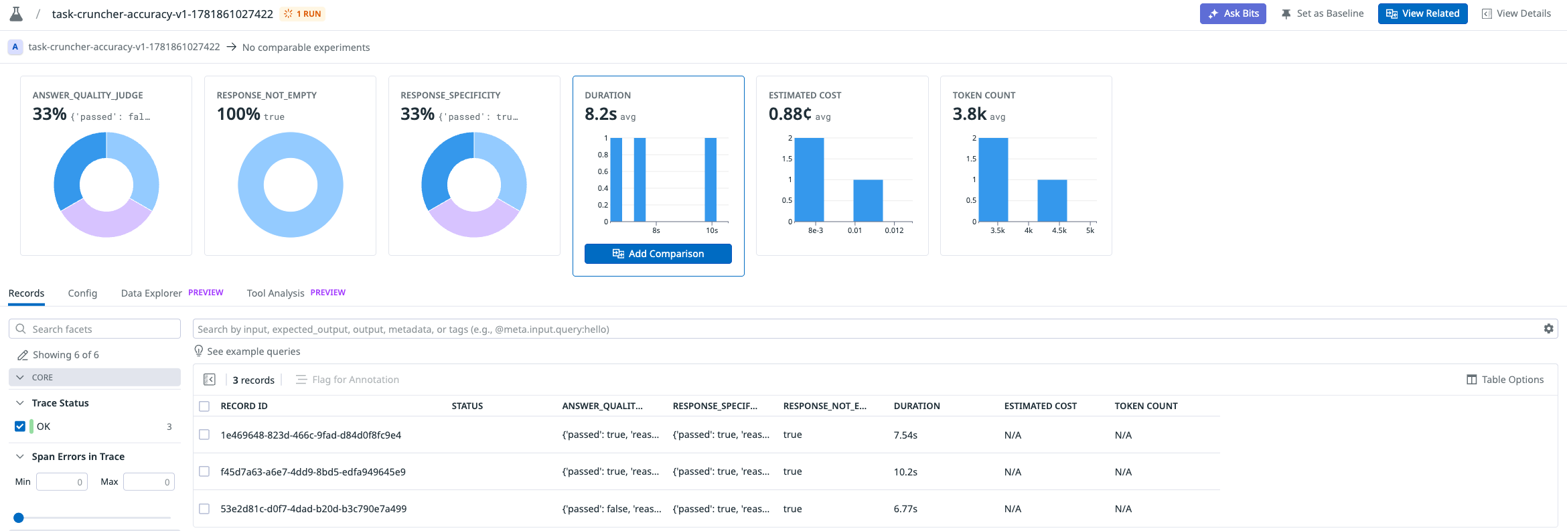
Task: Focus the Search facets field
Action: 94,329
